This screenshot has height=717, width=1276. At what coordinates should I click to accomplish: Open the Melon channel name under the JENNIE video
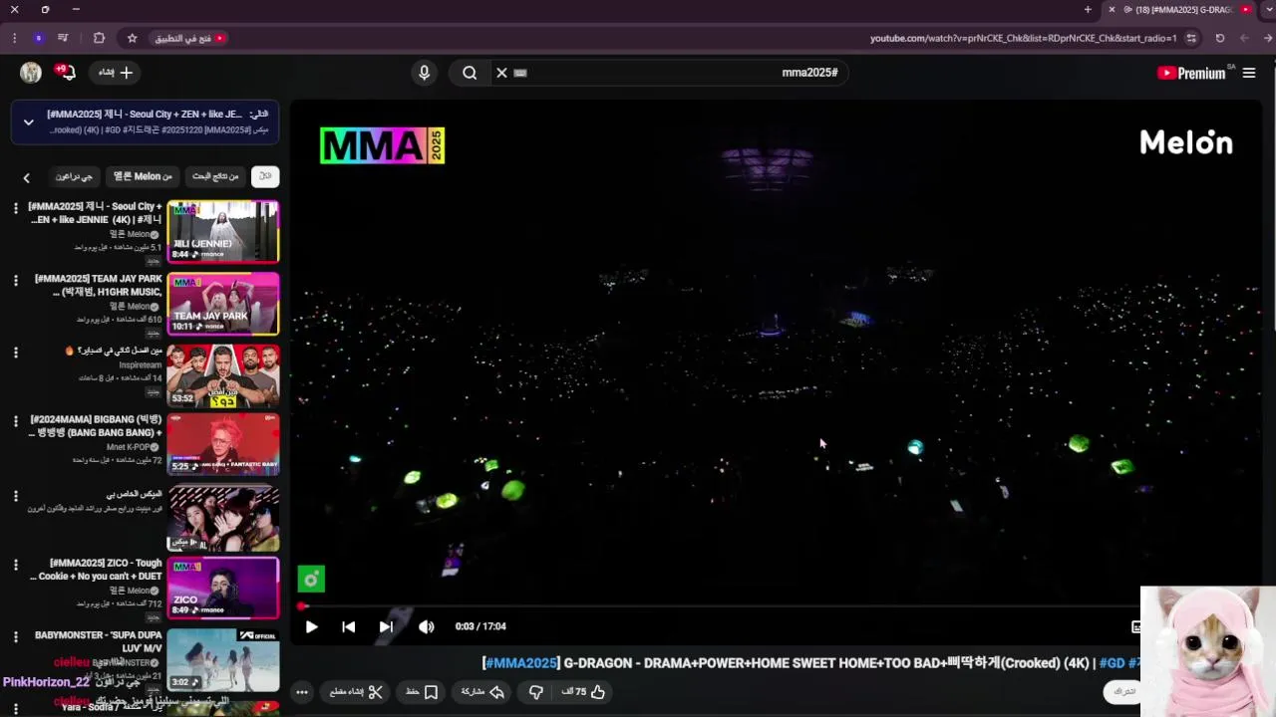[131, 234]
